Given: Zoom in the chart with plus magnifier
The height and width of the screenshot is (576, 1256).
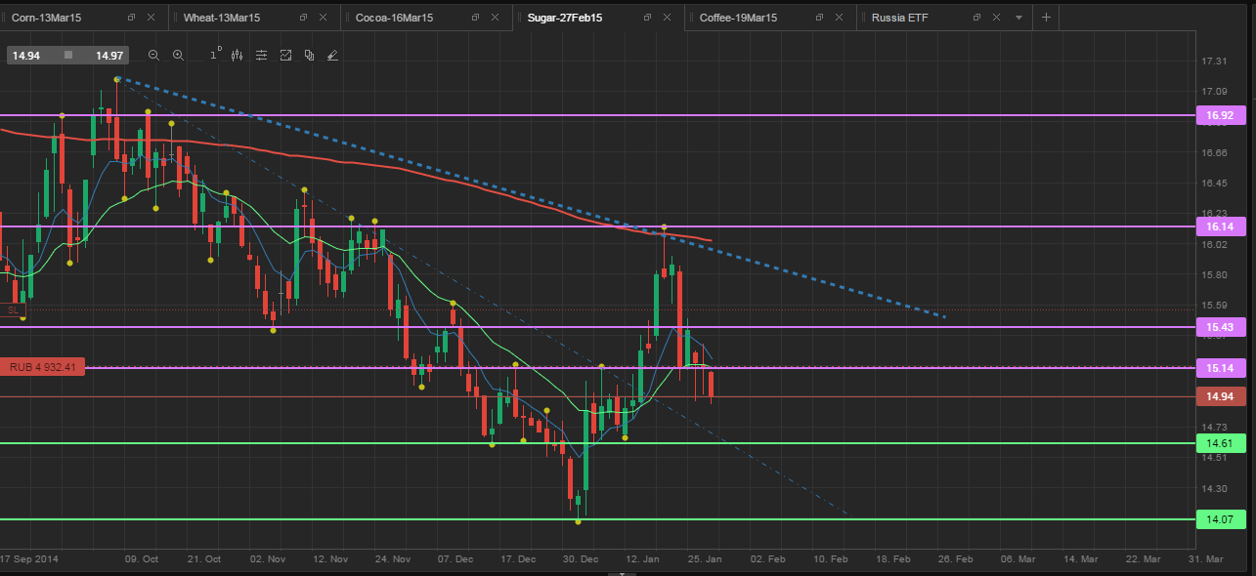Looking at the screenshot, I should pos(178,56).
